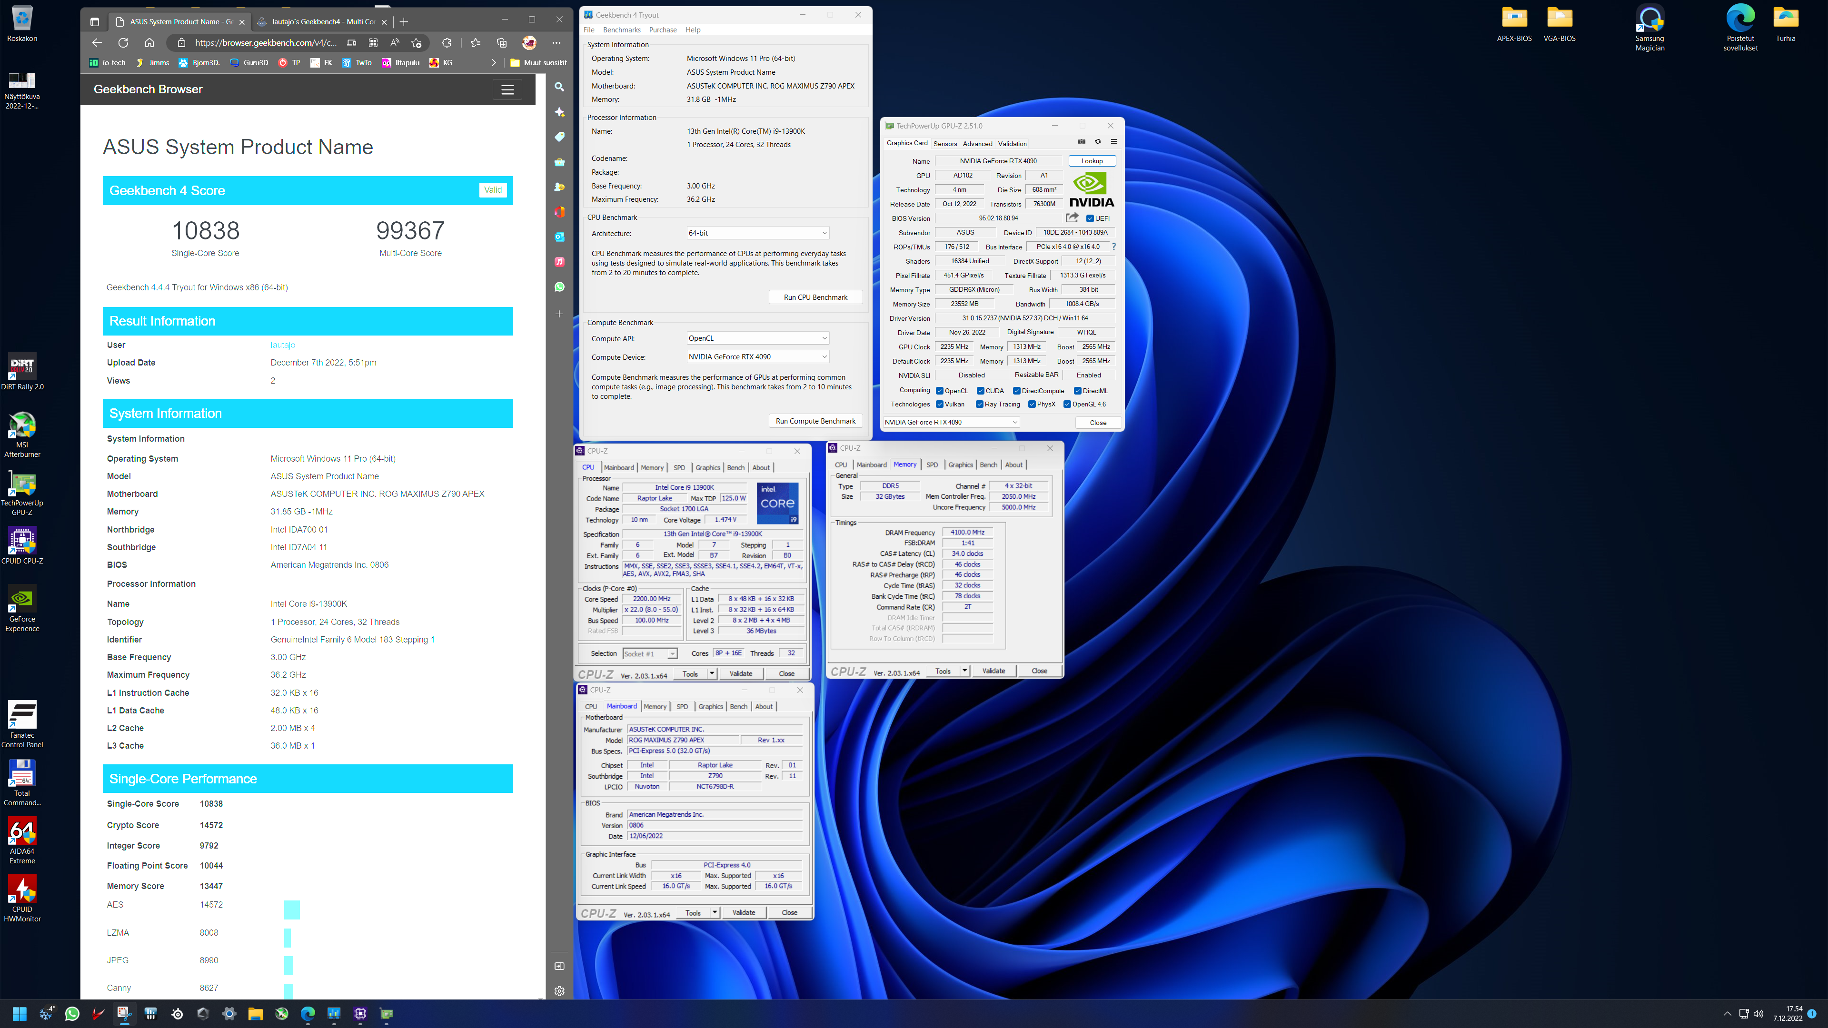Go to Edge home page

pyautogui.click(x=149, y=42)
